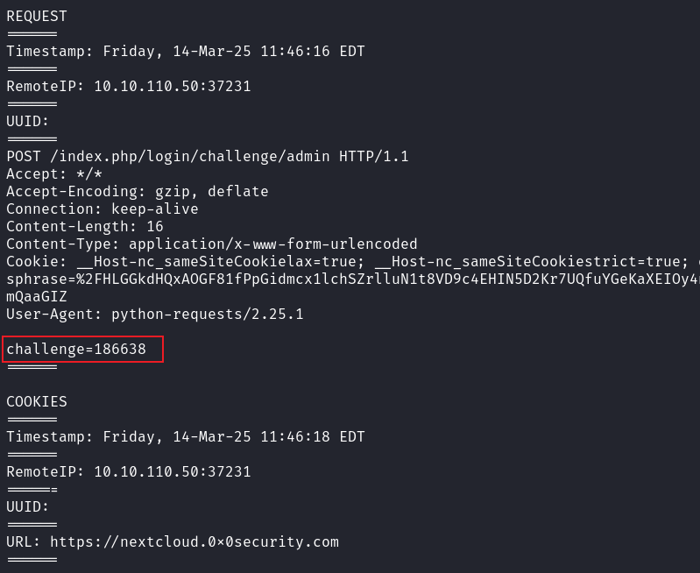
Task: Click the Cookie __Host-nc_sameSiteCookielax line
Action: pyautogui.click(x=350, y=261)
